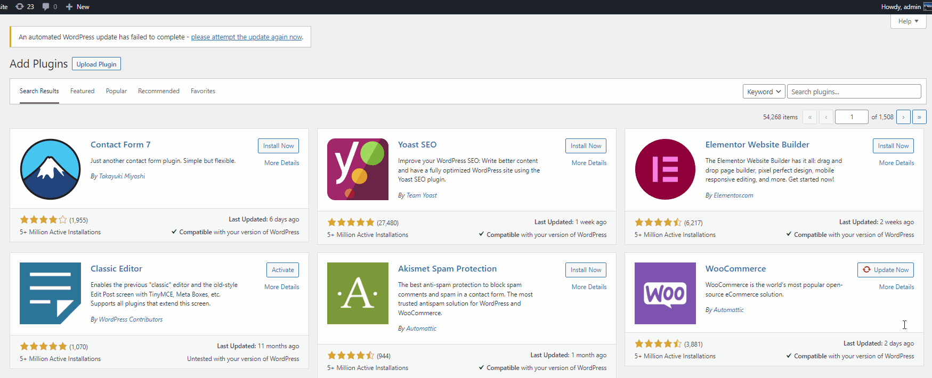Open the Yoast SEO title link
932x378 pixels.
(x=417, y=145)
